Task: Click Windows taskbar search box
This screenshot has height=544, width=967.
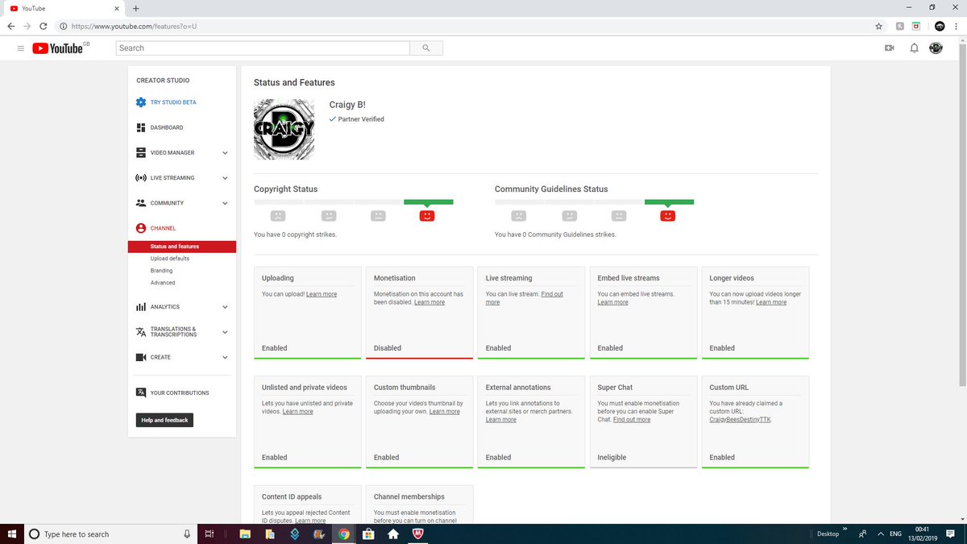Action: click(x=111, y=534)
